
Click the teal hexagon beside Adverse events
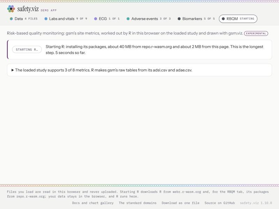128,19
